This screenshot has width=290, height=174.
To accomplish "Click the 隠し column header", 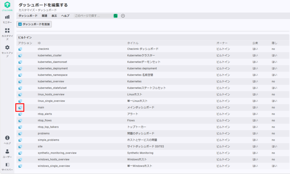I will [x=274, y=43].
